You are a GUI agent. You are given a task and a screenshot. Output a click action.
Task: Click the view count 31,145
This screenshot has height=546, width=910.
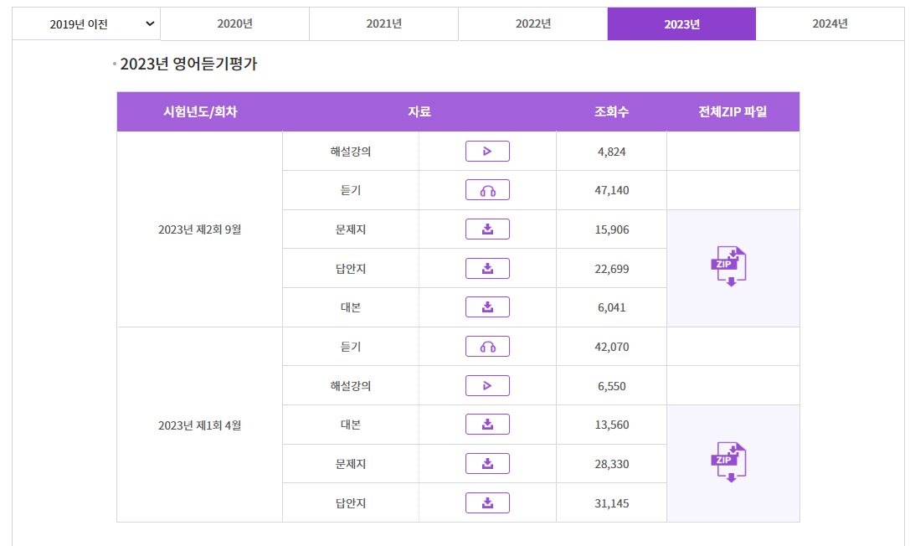pyautogui.click(x=612, y=503)
